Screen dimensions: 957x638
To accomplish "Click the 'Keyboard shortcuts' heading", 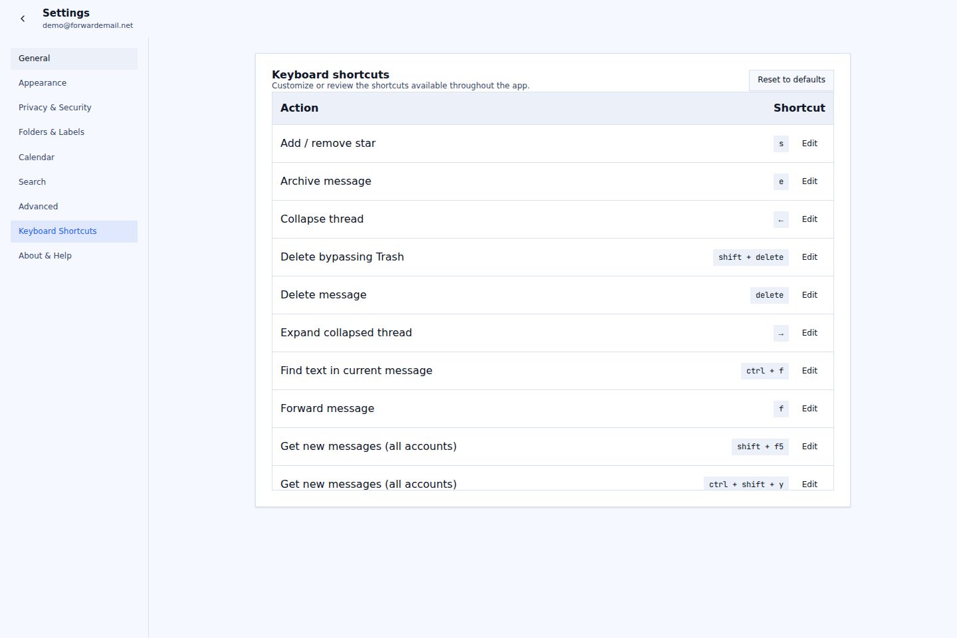I will (x=330, y=74).
